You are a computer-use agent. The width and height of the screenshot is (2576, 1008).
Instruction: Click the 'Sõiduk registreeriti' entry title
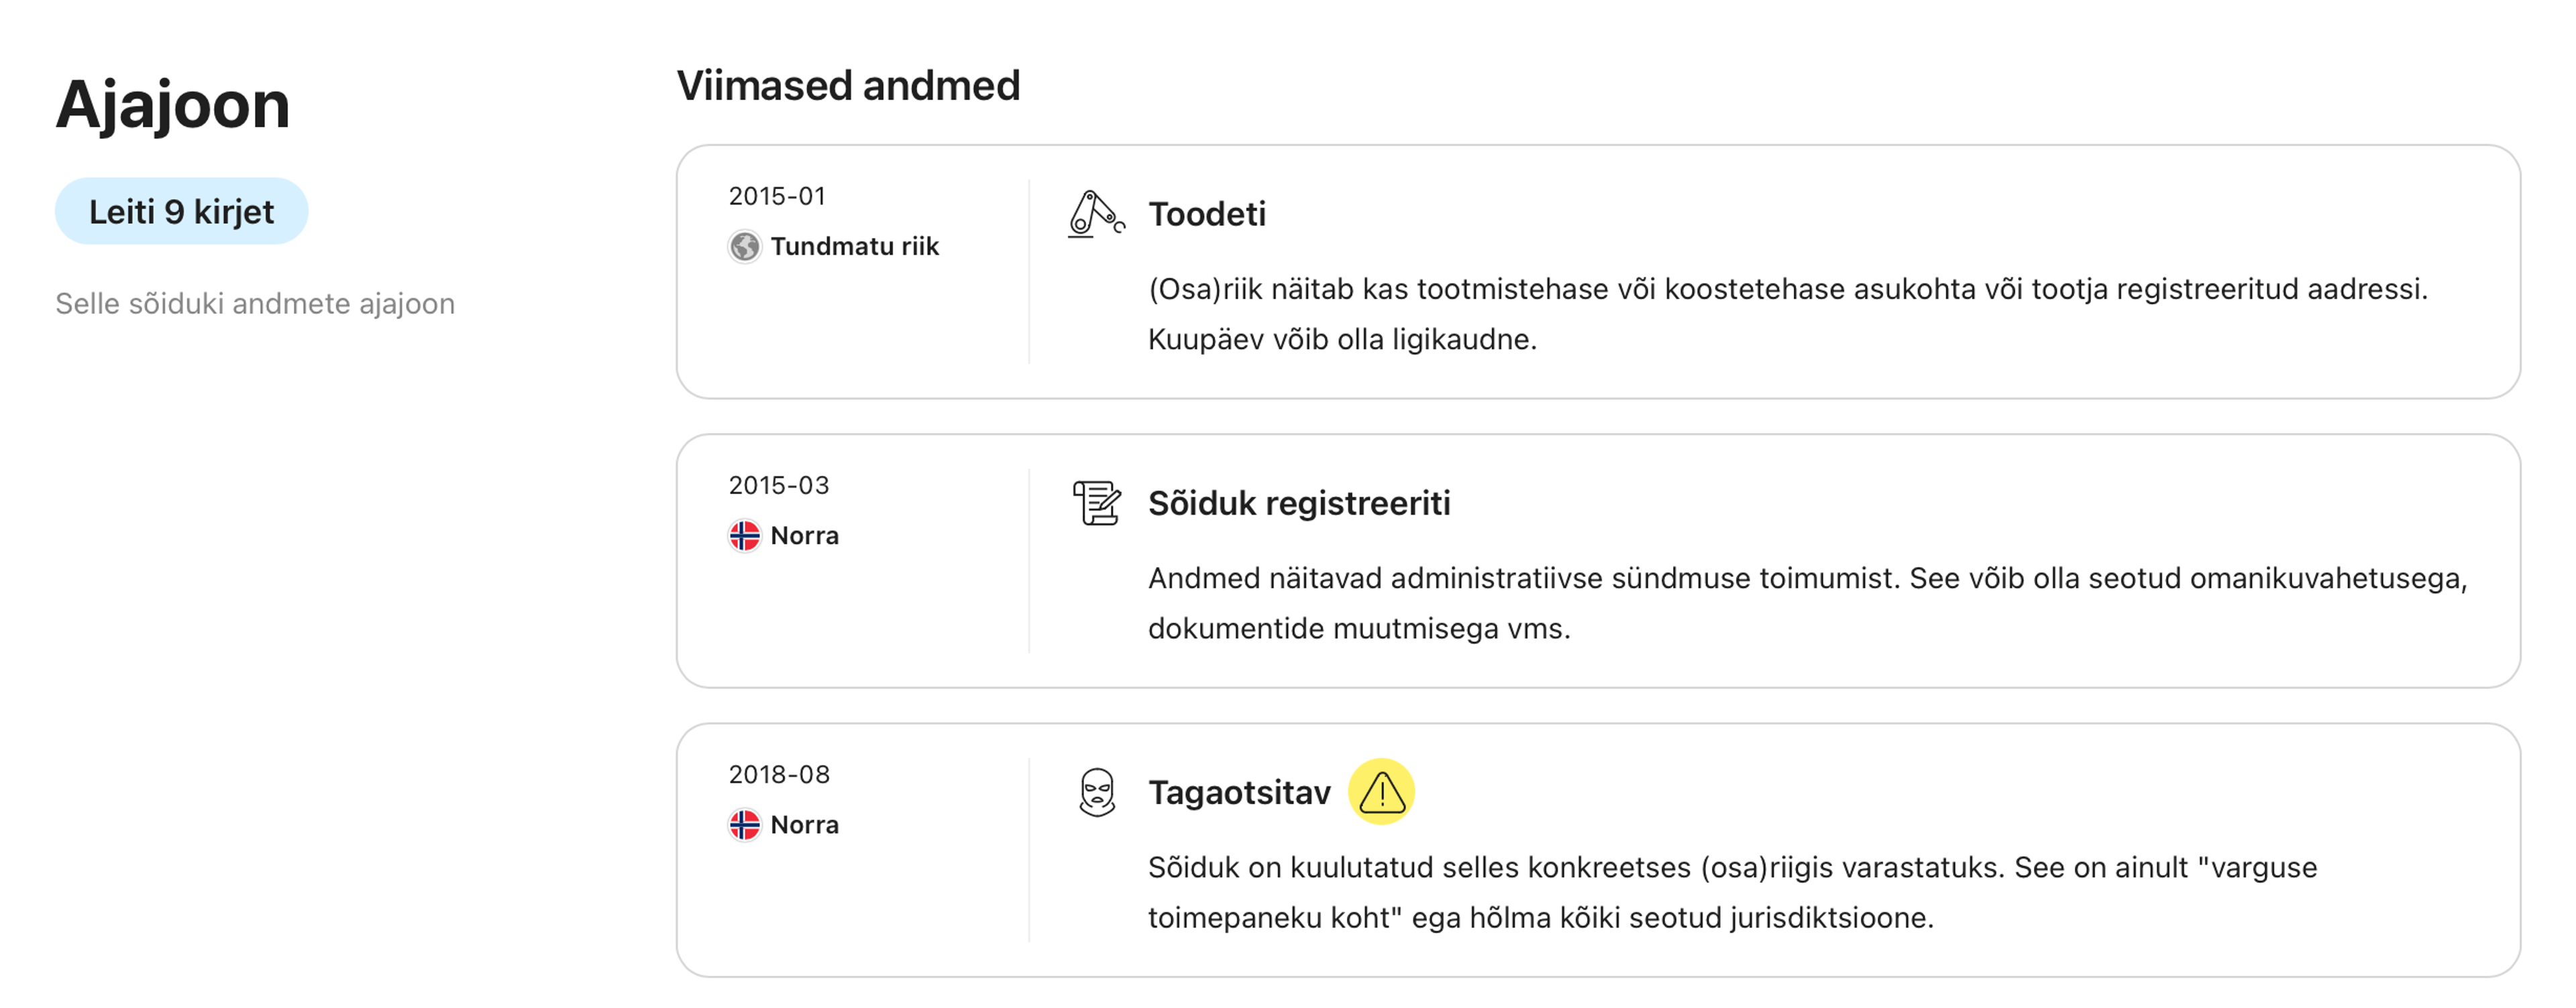tap(1298, 503)
